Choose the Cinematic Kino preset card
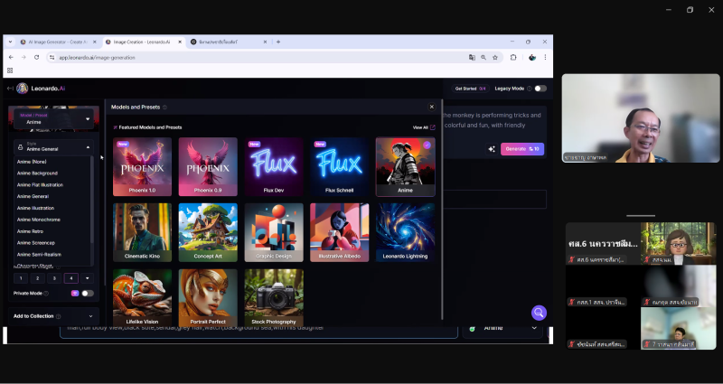 coord(142,233)
